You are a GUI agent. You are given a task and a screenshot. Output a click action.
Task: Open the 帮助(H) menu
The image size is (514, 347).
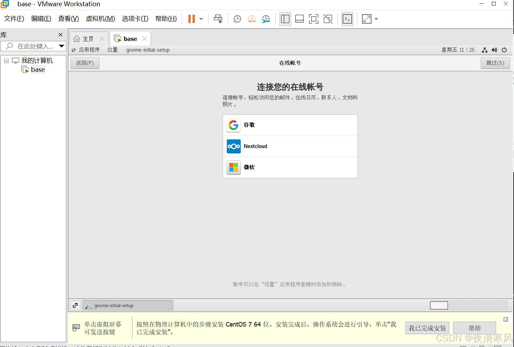(166, 19)
